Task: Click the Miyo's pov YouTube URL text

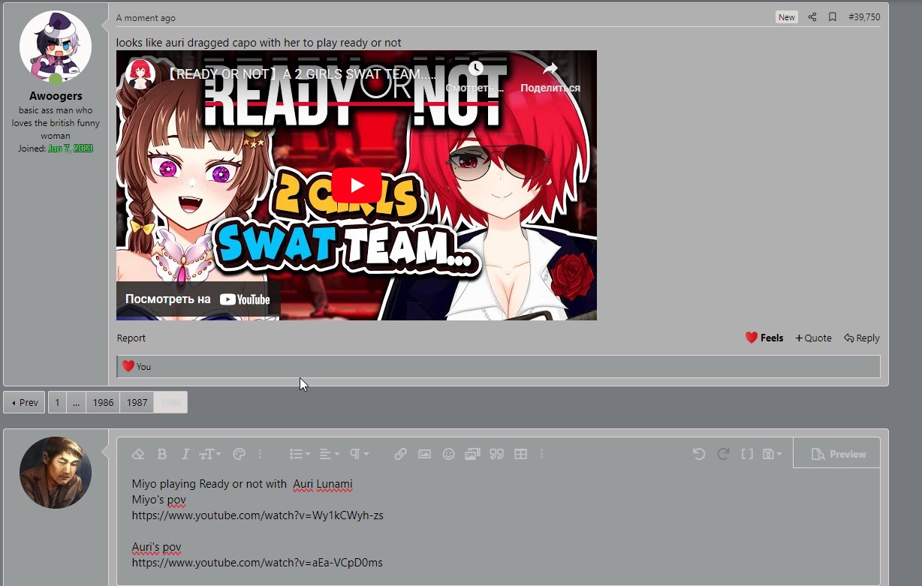Action: (258, 515)
